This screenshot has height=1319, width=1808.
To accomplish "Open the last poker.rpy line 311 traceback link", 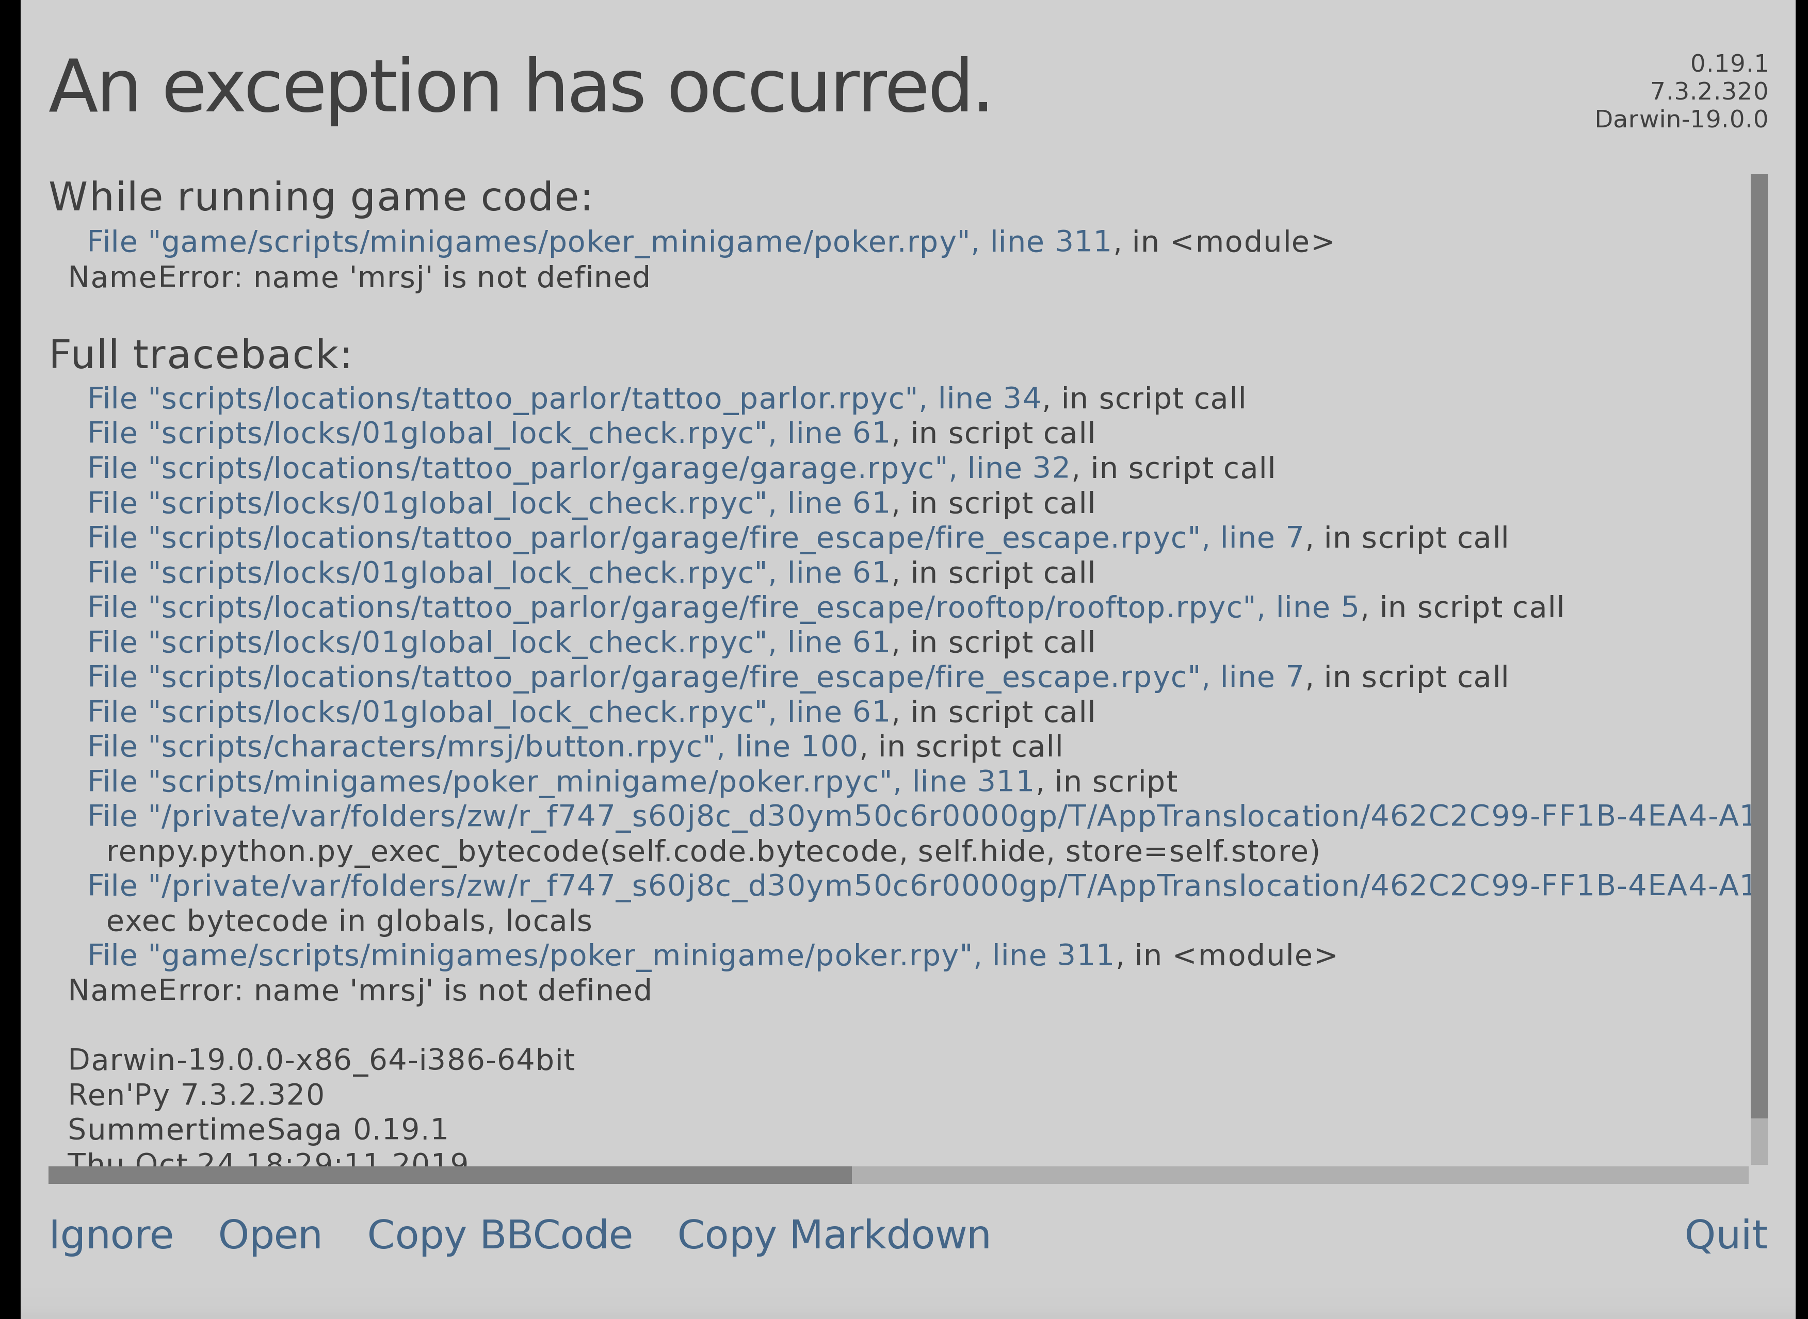I will 599,955.
